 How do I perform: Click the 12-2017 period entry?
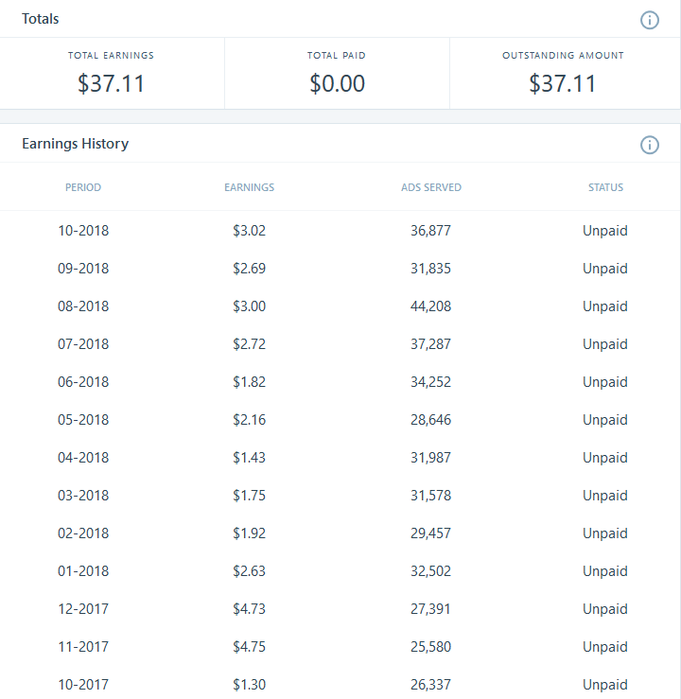coord(83,609)
